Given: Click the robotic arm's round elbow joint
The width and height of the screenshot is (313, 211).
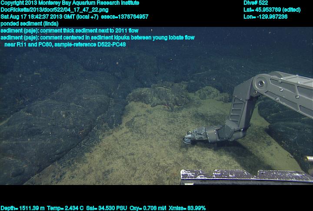Looking at the screenshot, I should click(x=261, y=82).
